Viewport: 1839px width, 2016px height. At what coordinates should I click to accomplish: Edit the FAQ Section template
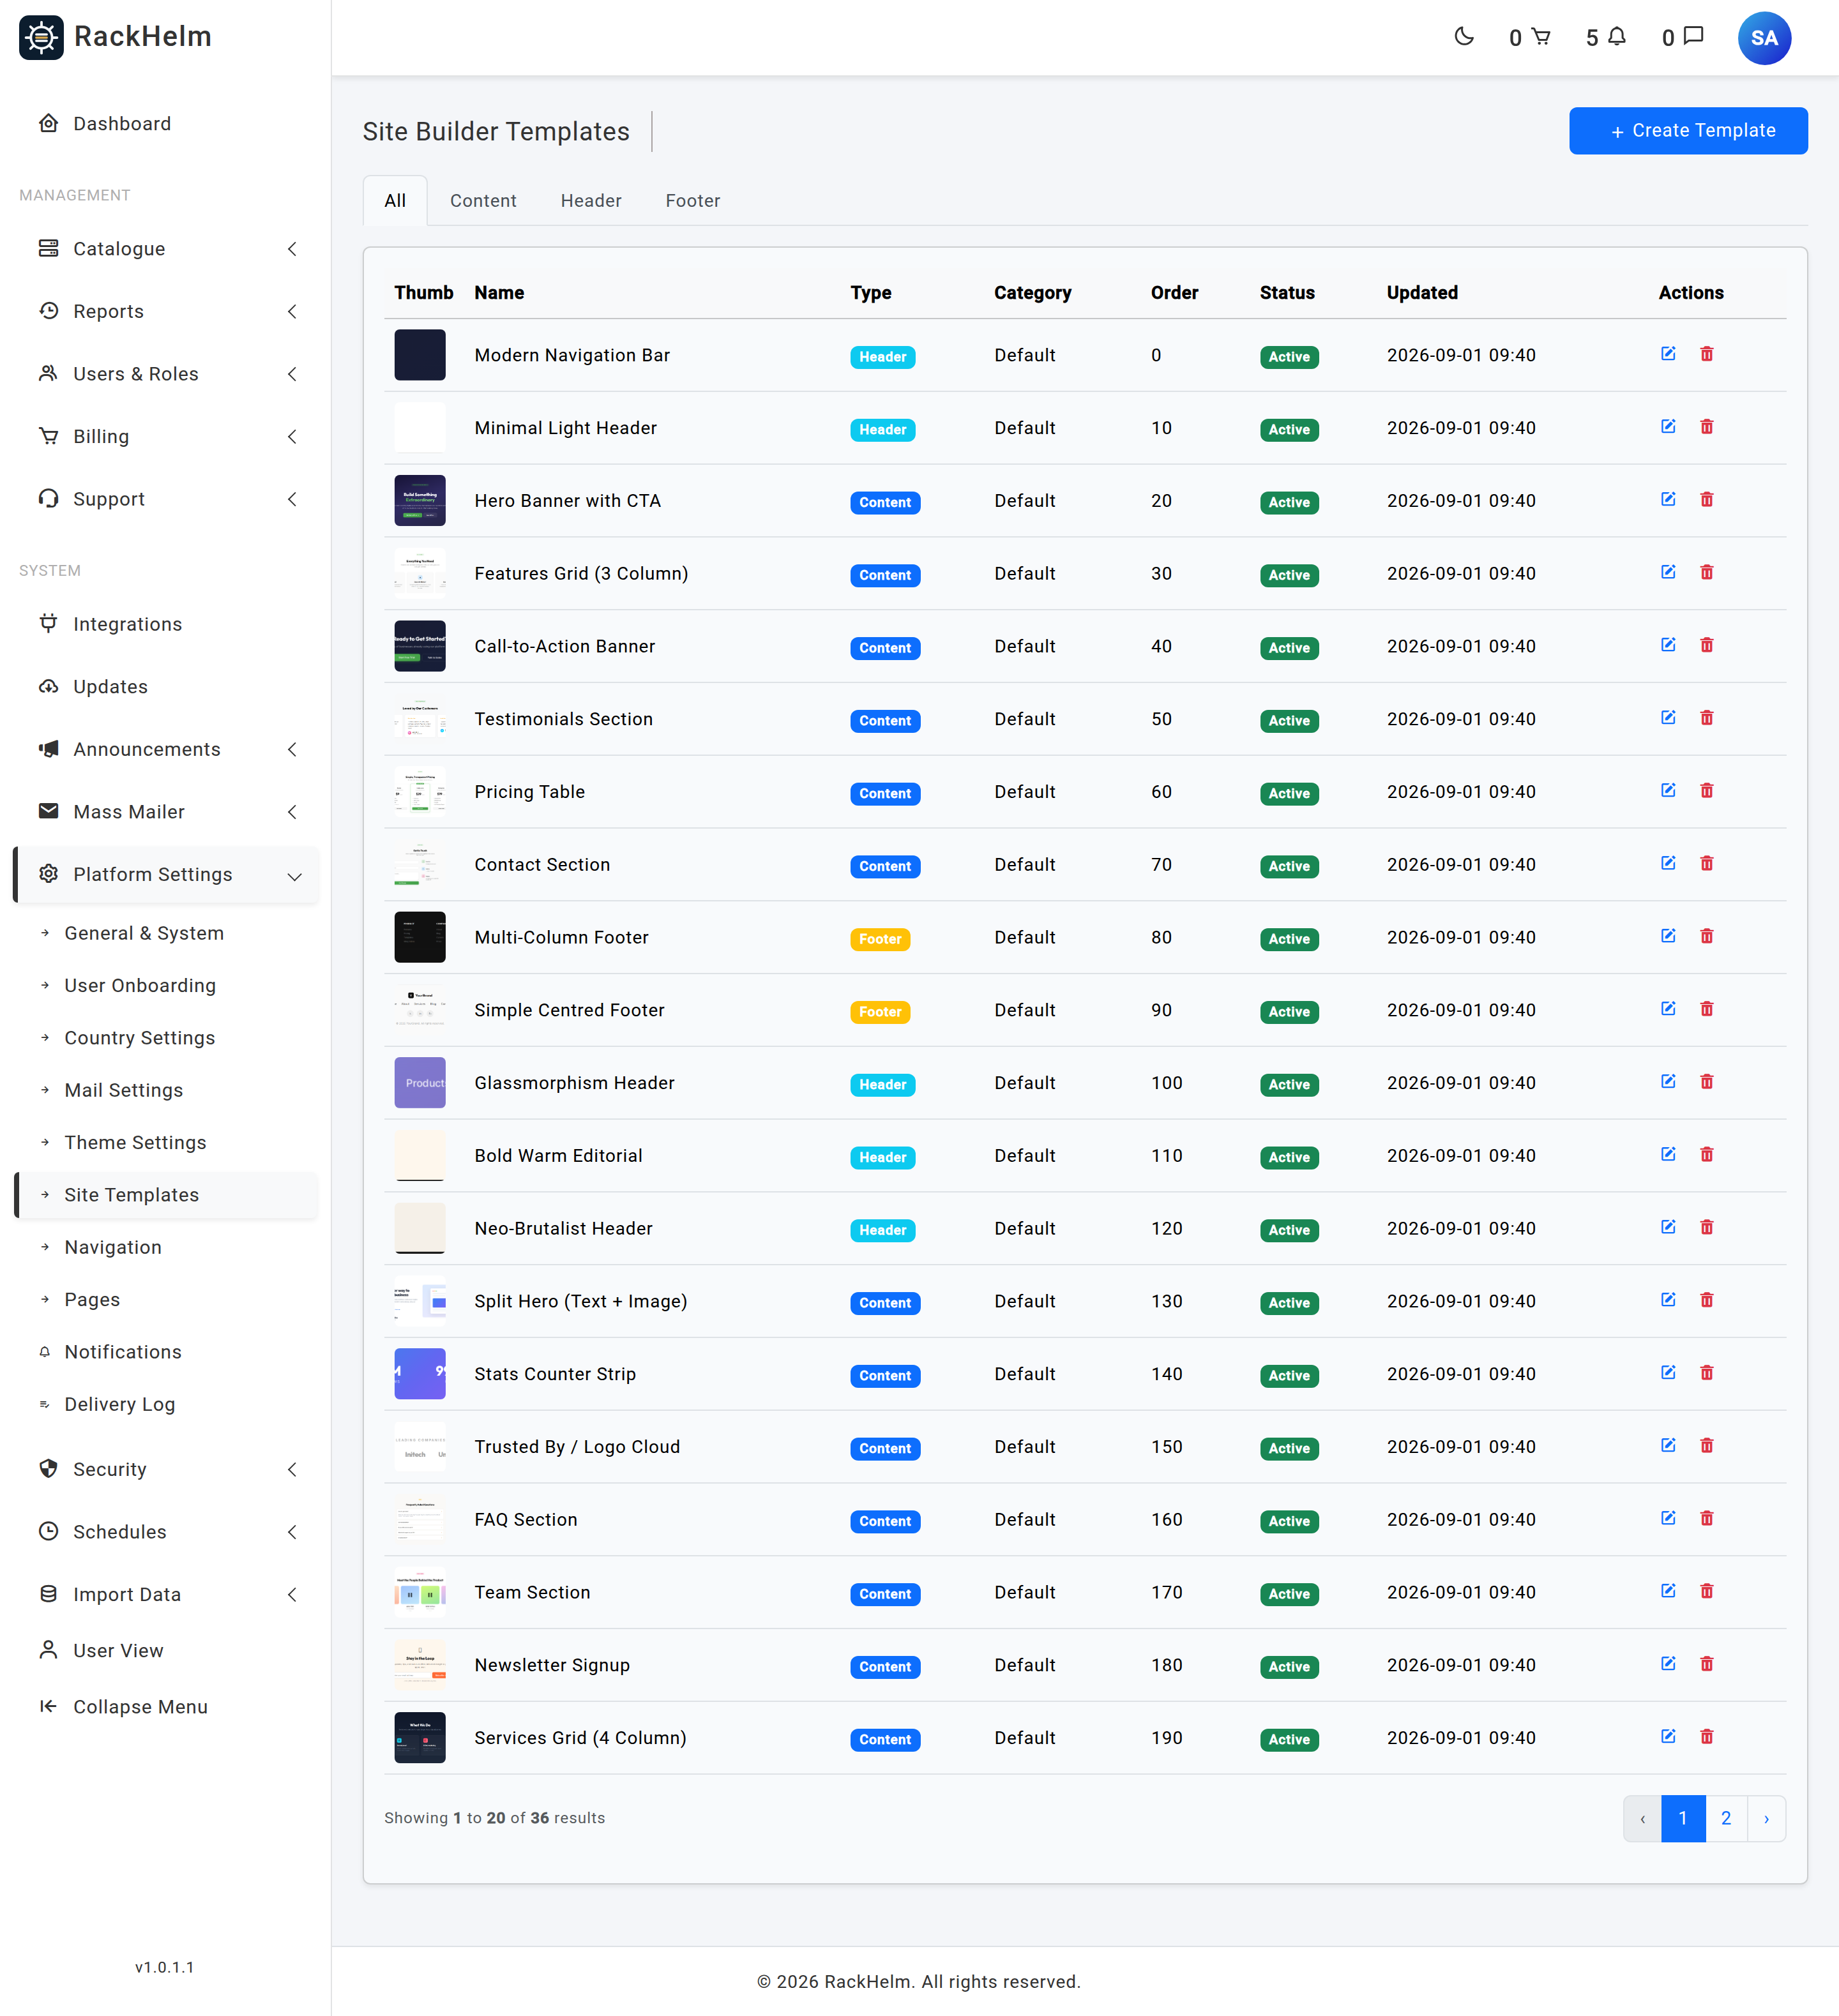(1668, 1518)
